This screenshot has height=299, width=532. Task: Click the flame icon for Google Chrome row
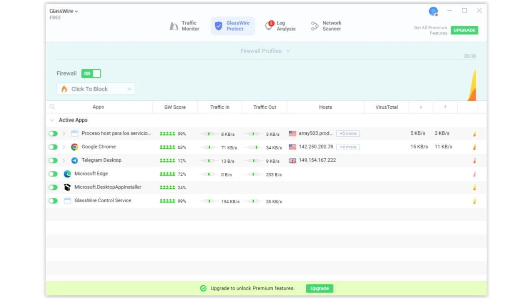pos(474,147)
